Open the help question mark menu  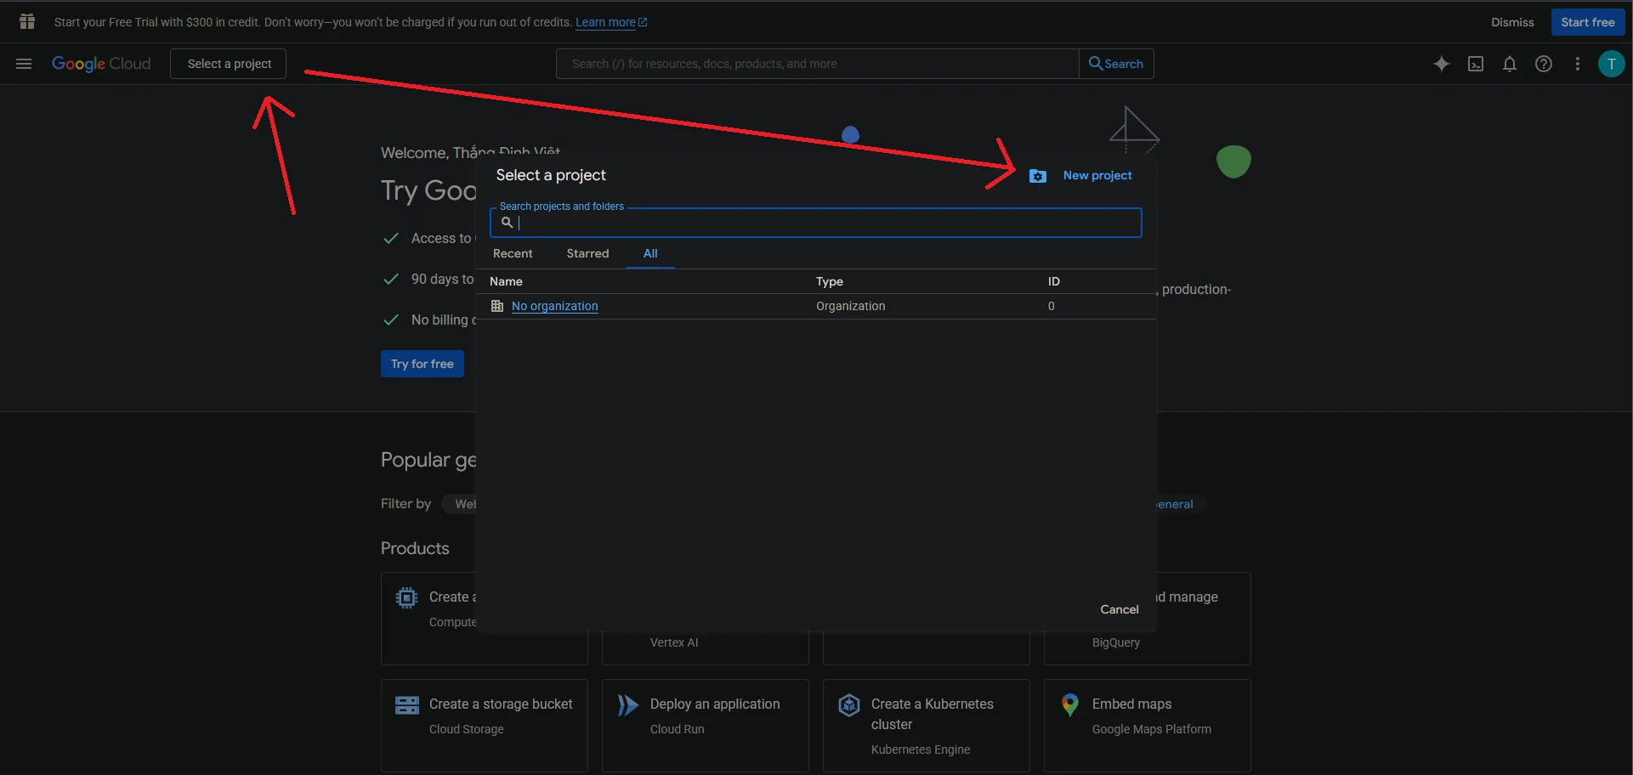pyautogui.click(x=1544, y=64)
